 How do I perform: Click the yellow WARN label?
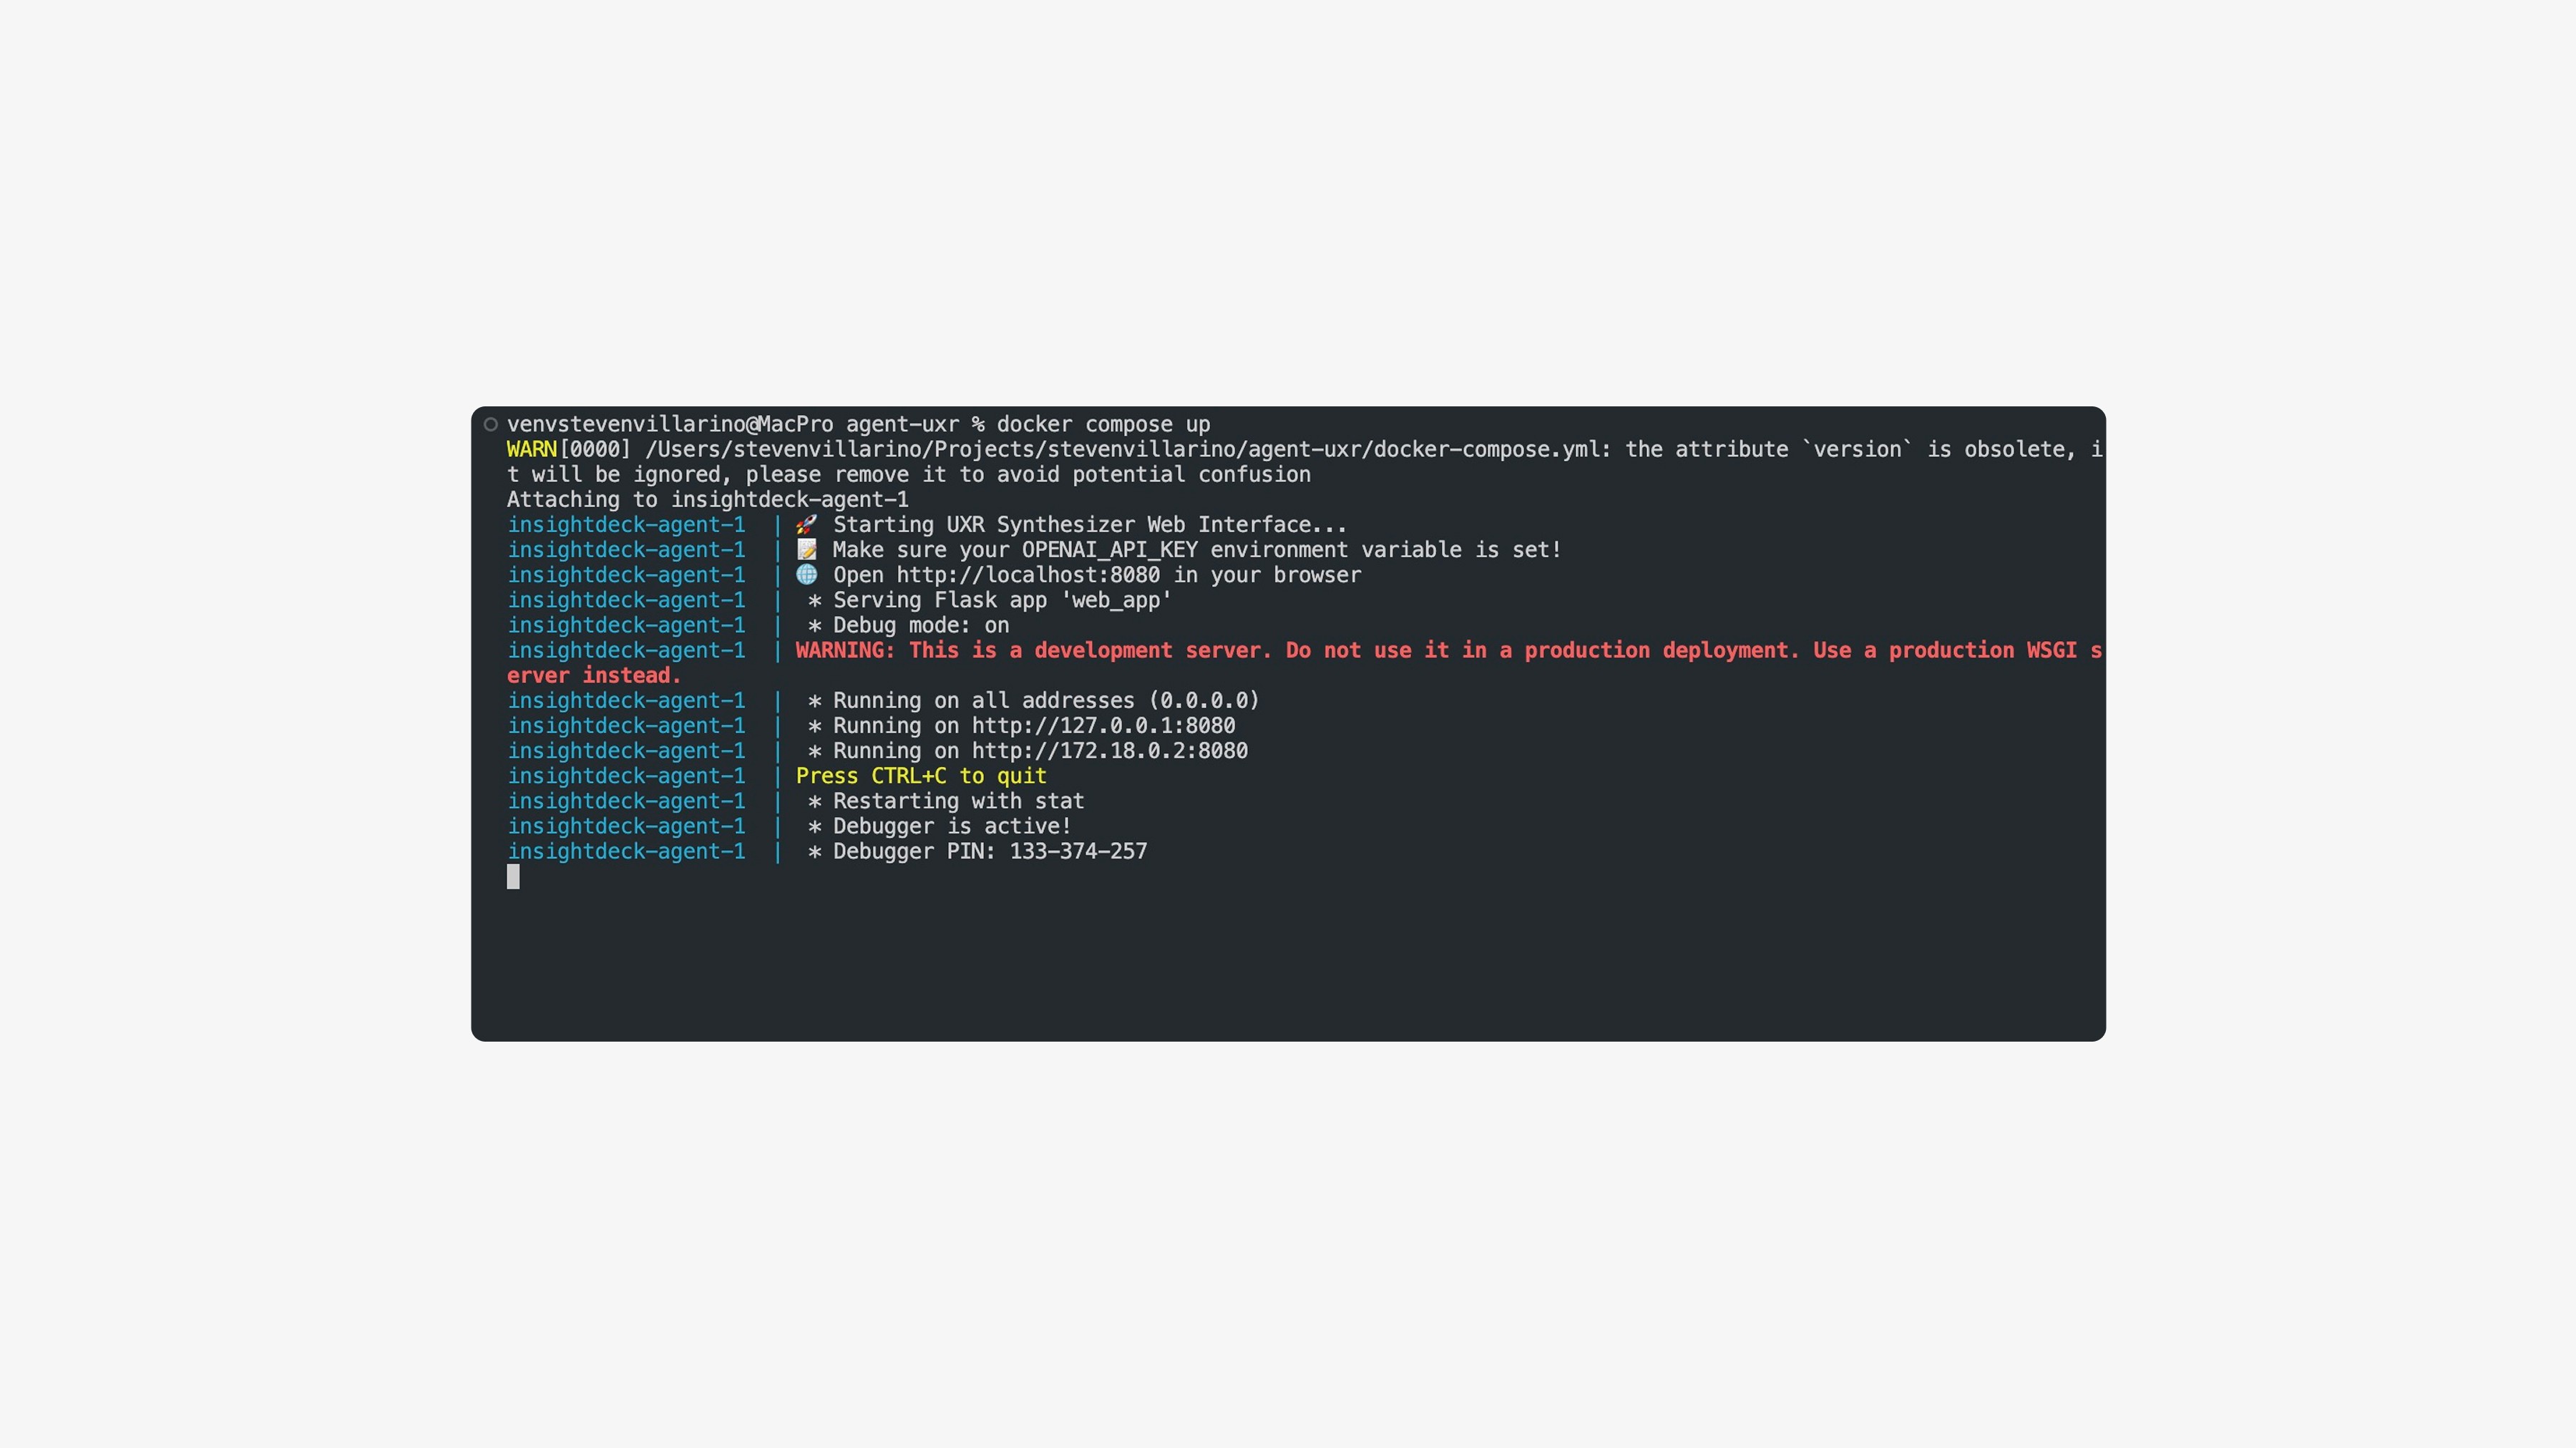click(x=531, y=450)
